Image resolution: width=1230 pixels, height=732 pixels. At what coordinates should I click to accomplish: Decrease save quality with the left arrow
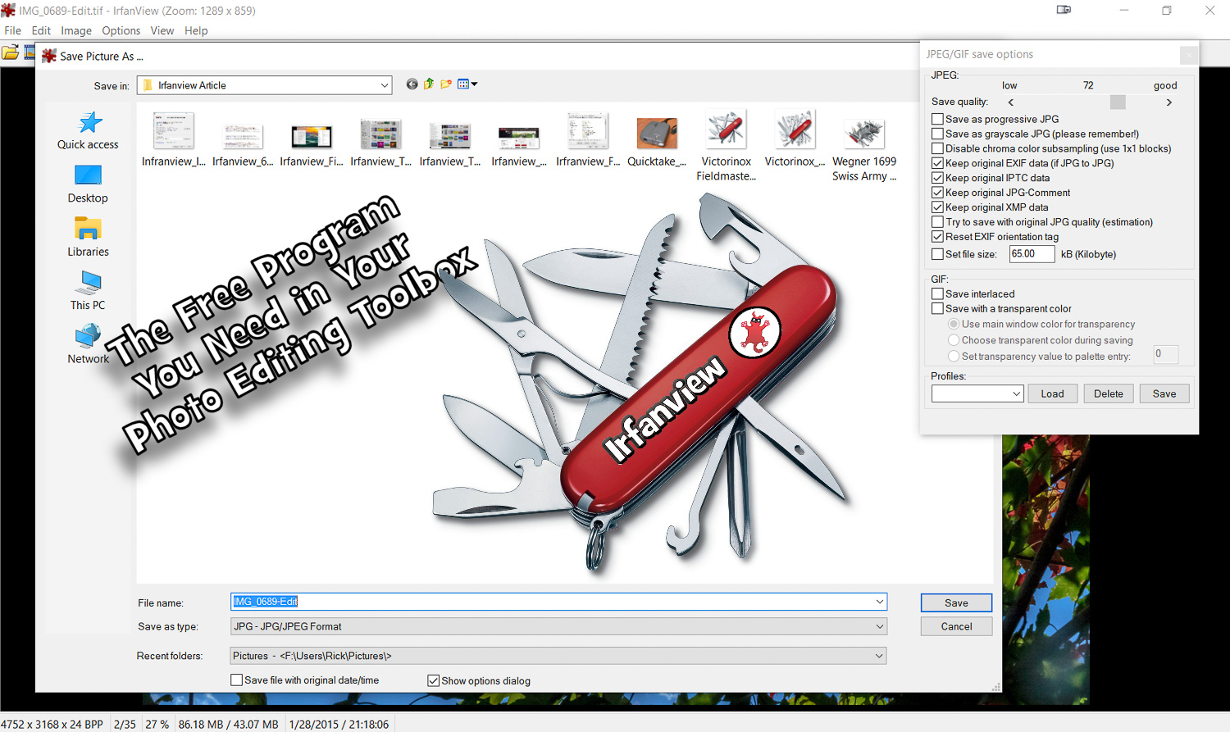(1011, 102)
